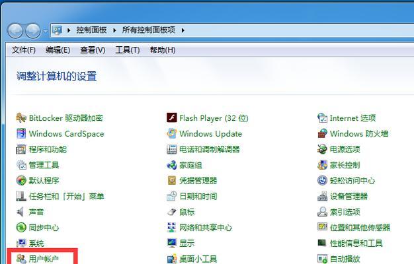Image resolution: width=414 pixels, height=264 pixels.
Task: Click the 系统 computer icon
Action: click(x=21, y=243)
